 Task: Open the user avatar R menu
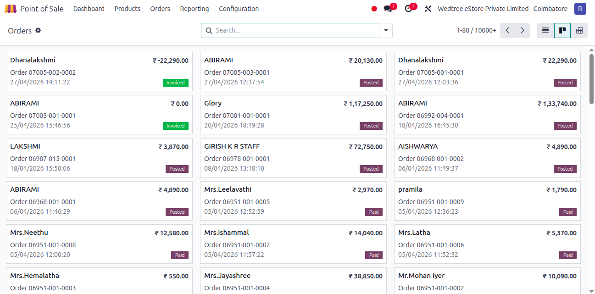(580, 9)
